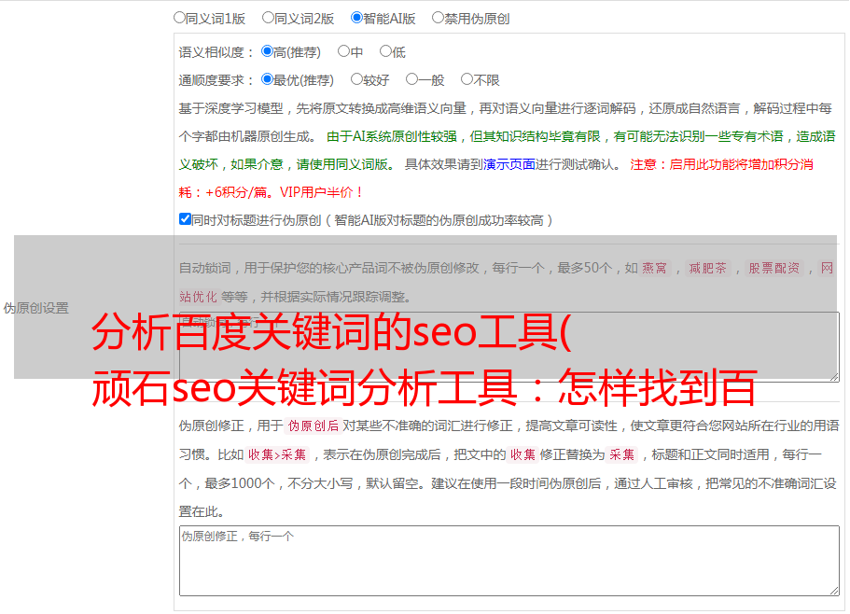Set 通顺度要求 to 一般
The height and width of the screenshot is (614, 850).
tap(412, 79)
